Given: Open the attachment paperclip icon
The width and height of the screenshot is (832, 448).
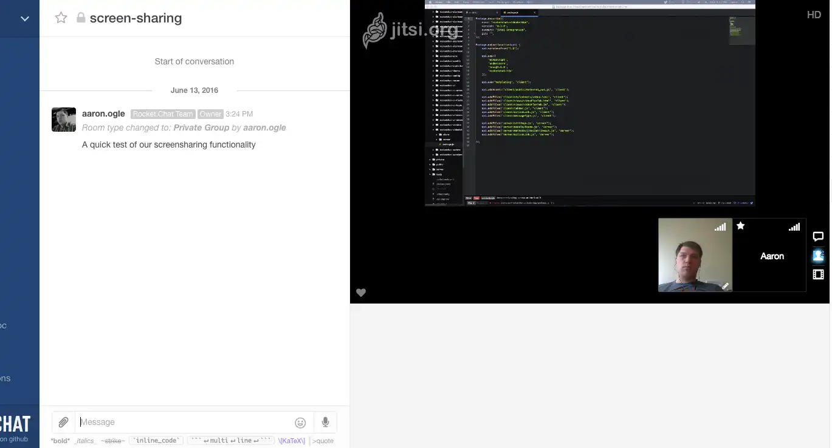Looking at the screenshot, I should (x=62, y=422).
